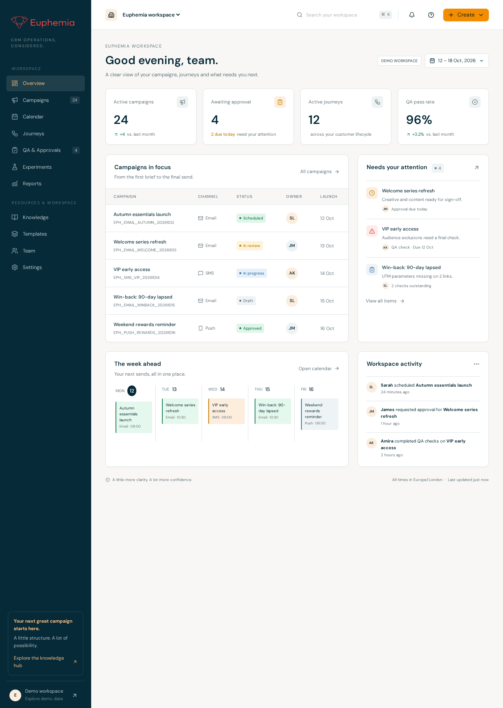Open Team in sidebar

[x=46, y=251]
